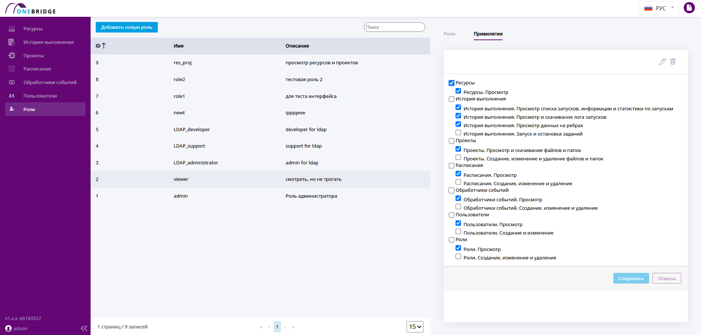This screenshot has width=701, height=335.
Task: Open the РУС language dropdown
Action: [x=659, y=8]
